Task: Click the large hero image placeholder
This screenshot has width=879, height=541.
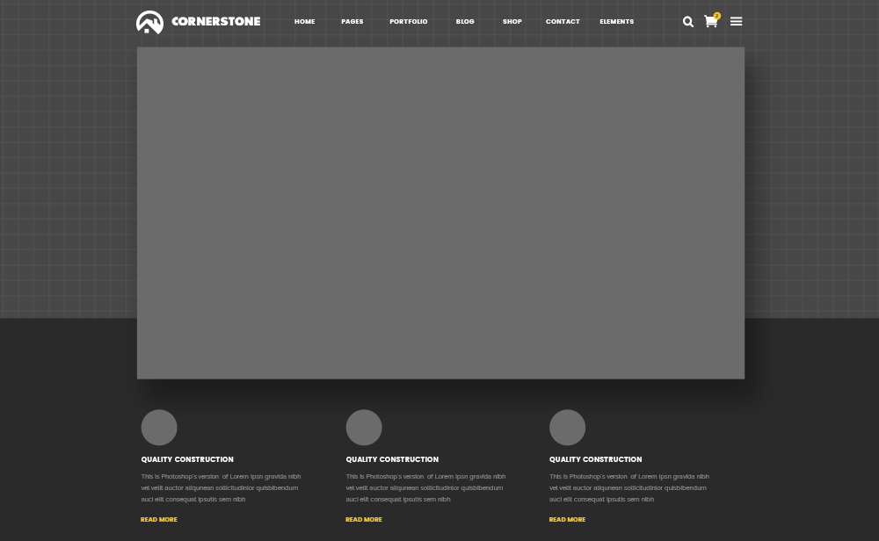Action: pos(440,213)
